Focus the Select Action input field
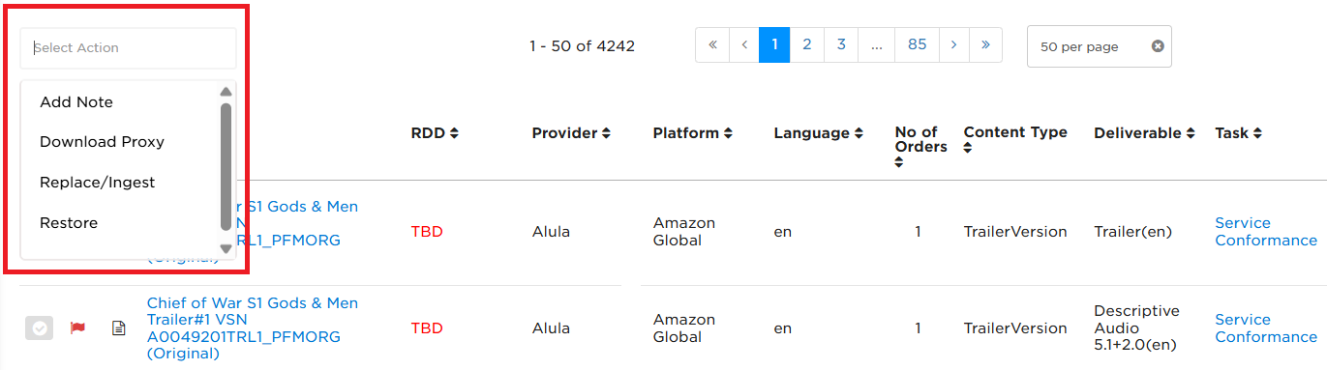 [128, 47]
